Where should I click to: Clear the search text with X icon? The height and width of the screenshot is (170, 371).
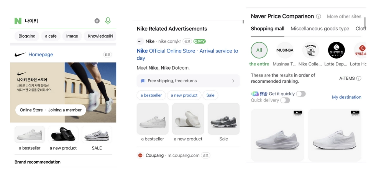coord(97,21)
